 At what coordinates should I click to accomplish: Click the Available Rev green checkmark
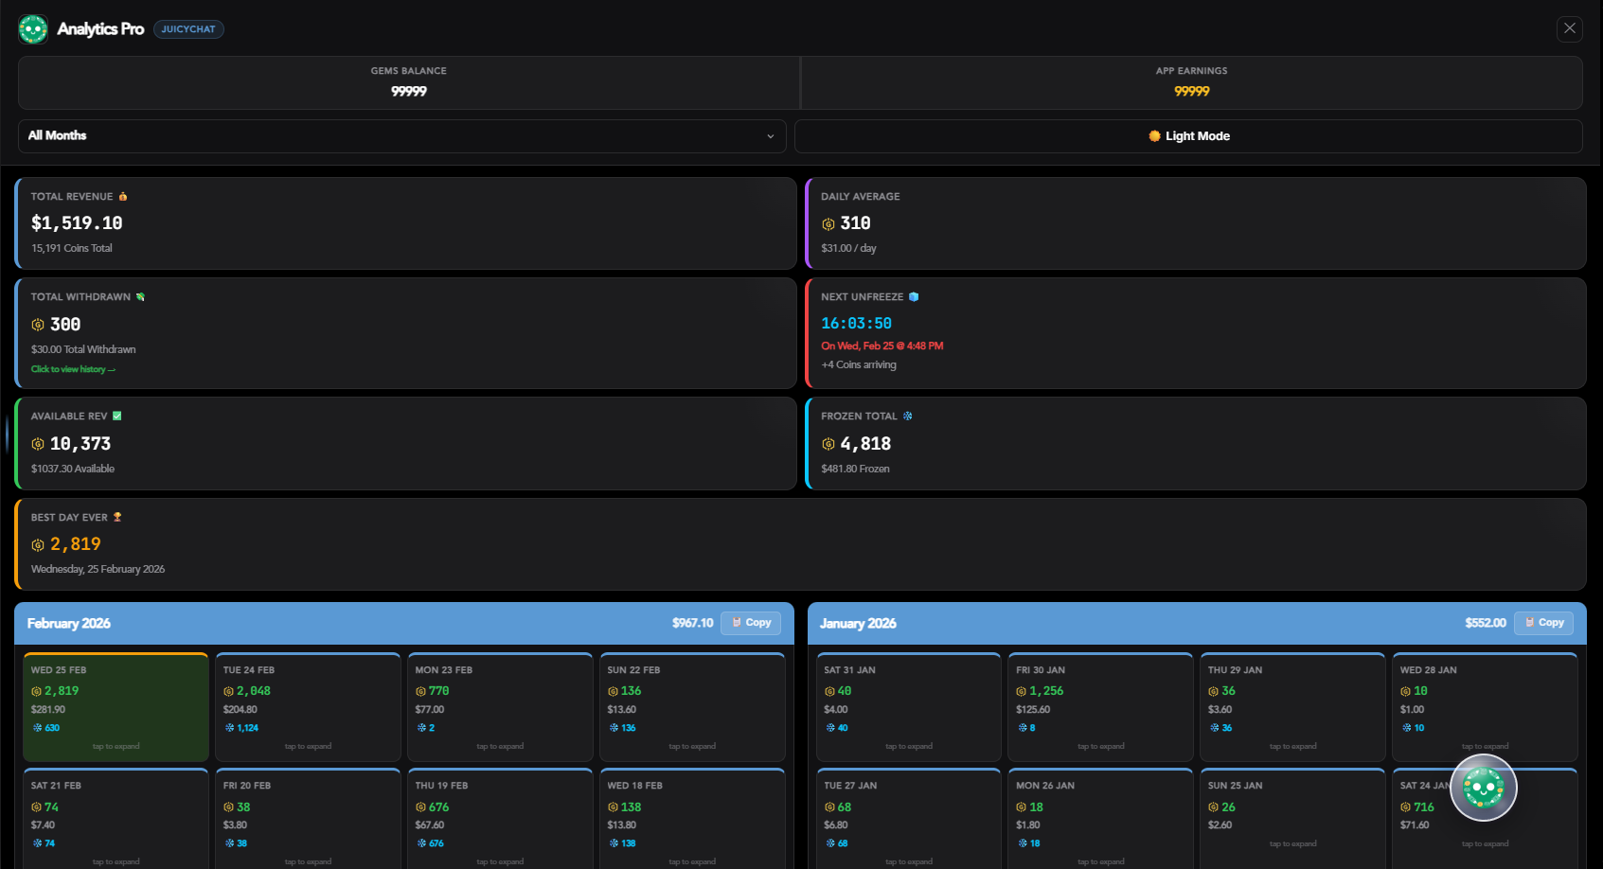click(117, 417)
